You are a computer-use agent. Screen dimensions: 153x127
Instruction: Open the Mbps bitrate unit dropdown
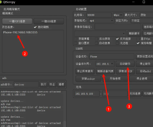(118, 15)
